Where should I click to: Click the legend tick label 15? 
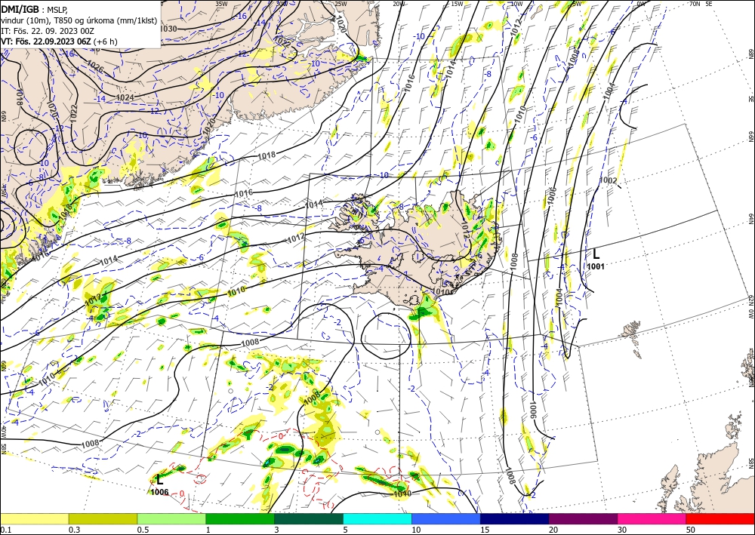(x=485, y=530)
